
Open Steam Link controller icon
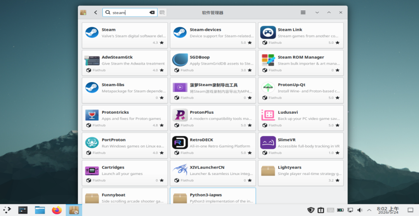268,32
